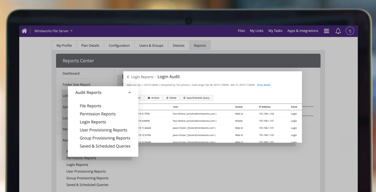The image size is (376, 192).
Task: Open Apps & Integrations in top navigation
Action: pyautogui.click(x=303, y=31)
